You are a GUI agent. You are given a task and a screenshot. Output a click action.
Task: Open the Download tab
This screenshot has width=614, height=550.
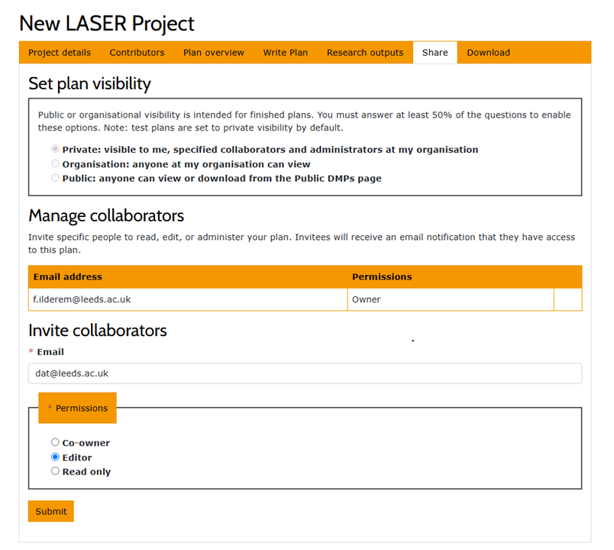(x=488, y=53)
